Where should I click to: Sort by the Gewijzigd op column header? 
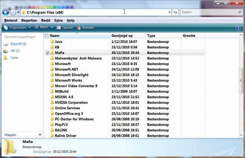pos(128,36)
